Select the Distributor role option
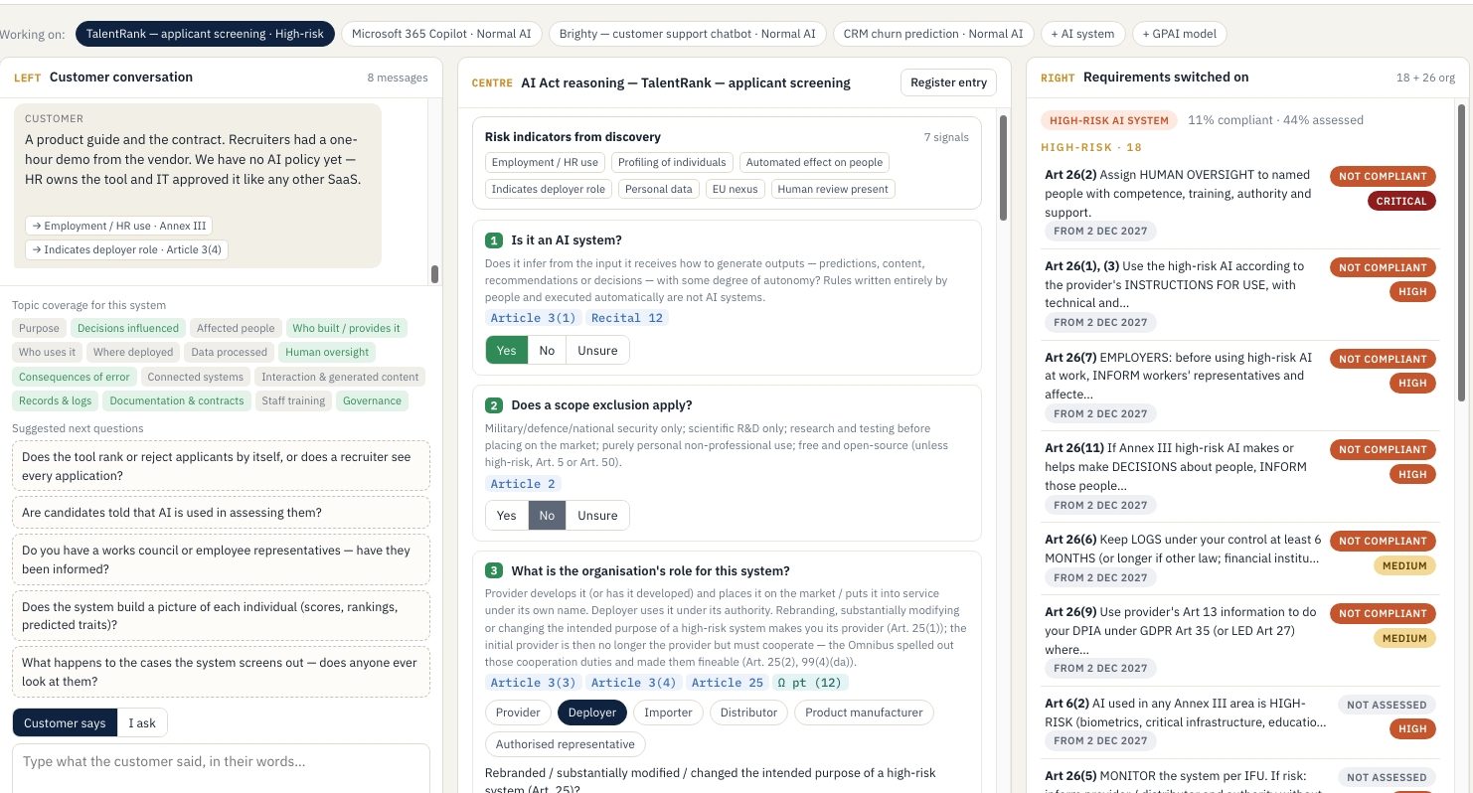Screen dimensions: 1473x793 [x=748, y=713]
